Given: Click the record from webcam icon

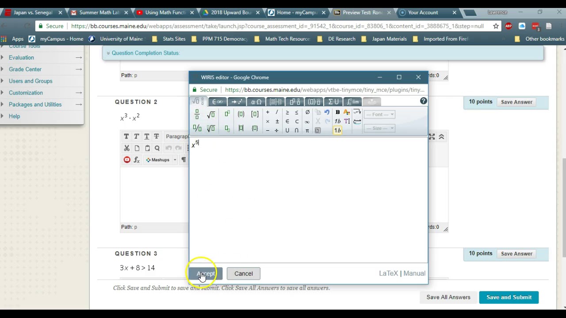Looking at the screenshot, I should 127,160.
